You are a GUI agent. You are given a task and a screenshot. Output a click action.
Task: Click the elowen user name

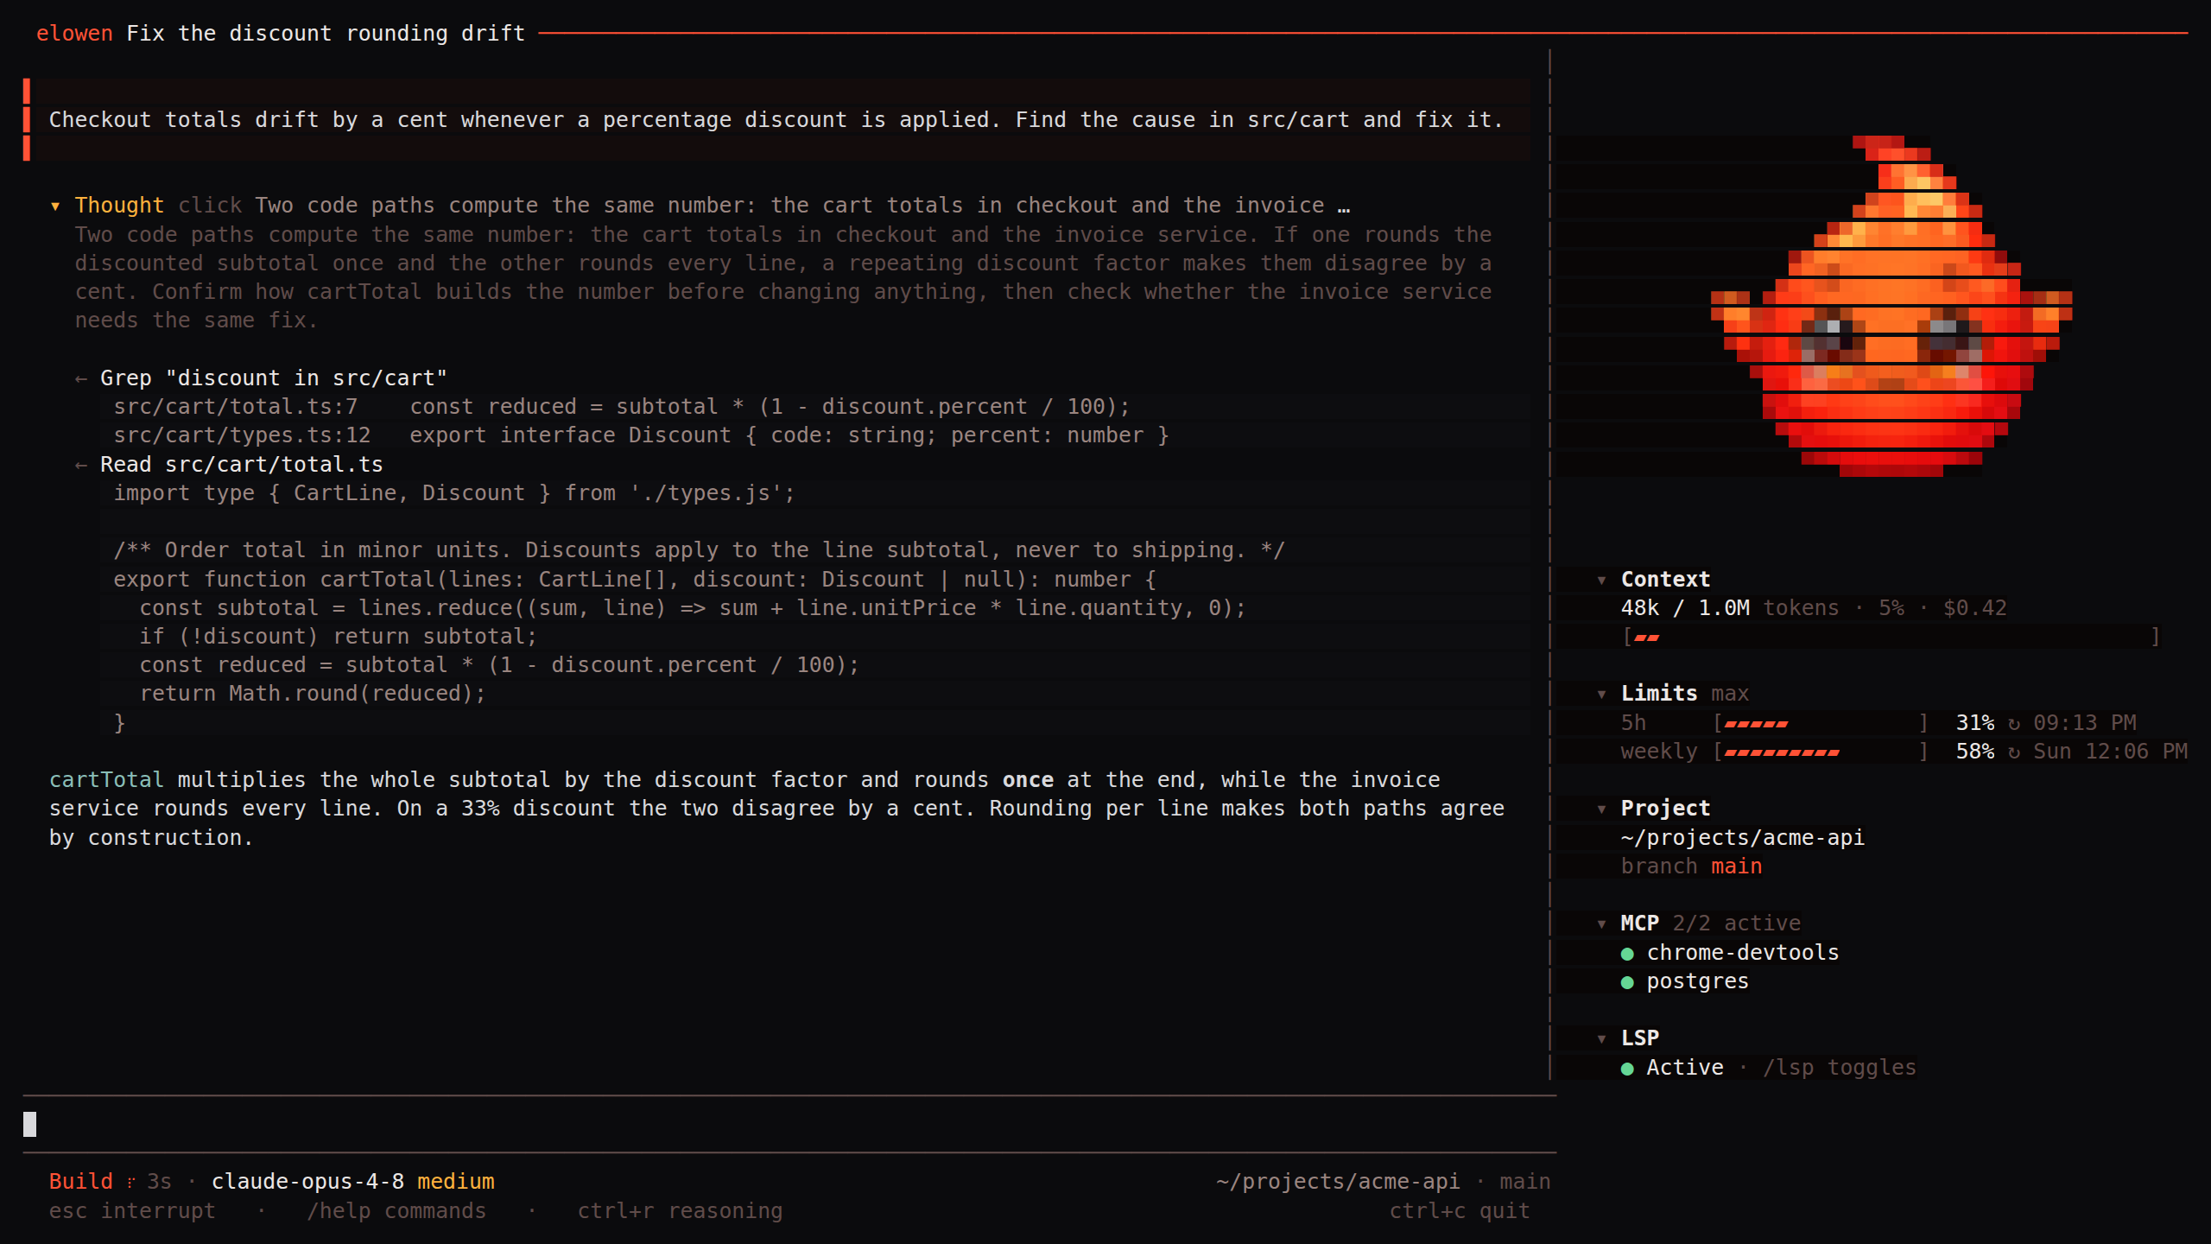click(x=74, y=34)
